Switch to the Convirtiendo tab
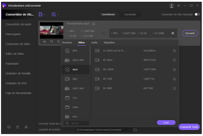 [x=108, y=14]
